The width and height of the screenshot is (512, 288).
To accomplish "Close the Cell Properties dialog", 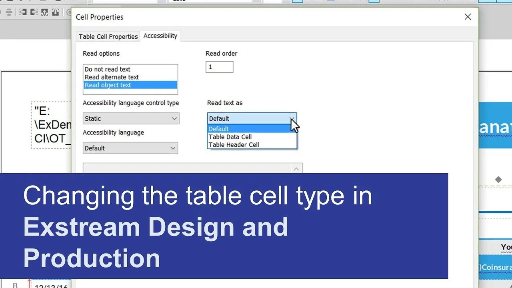I will pyautogui.click(x=468, y=17).
